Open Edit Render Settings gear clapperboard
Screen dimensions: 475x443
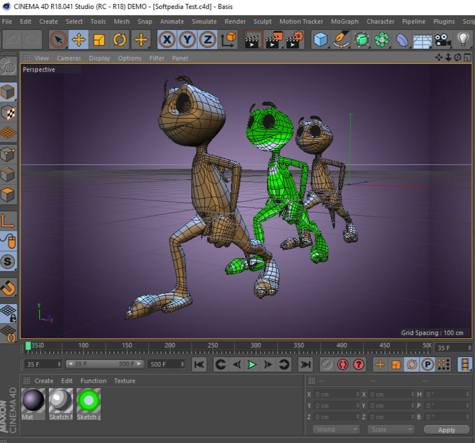294,40
